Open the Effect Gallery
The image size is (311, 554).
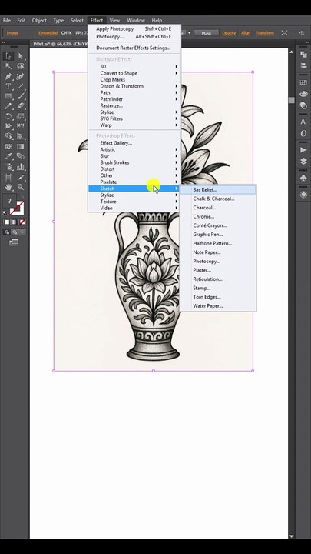[134, 143]
